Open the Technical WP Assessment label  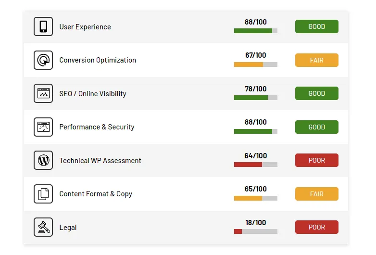(100, 161)
